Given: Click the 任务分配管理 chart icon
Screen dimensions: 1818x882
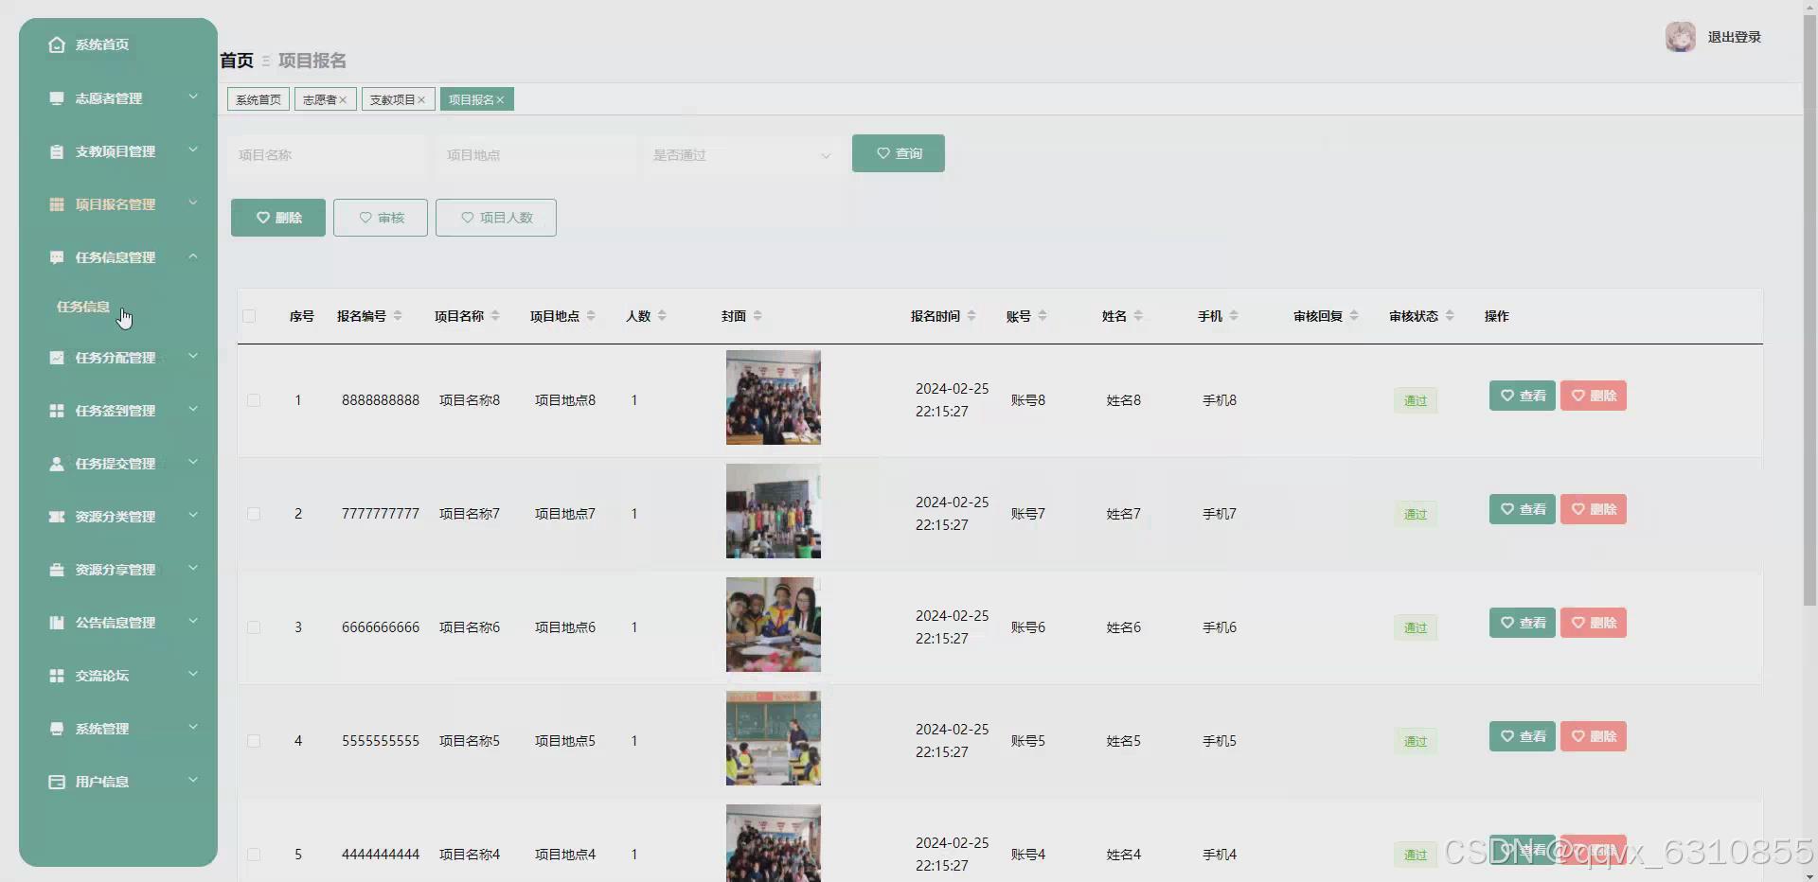Looking at the screenshot, I should [x=57, y=358].
